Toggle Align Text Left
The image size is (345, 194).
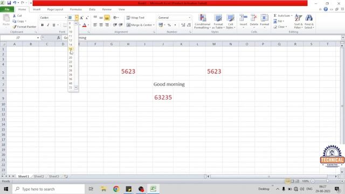95,25
